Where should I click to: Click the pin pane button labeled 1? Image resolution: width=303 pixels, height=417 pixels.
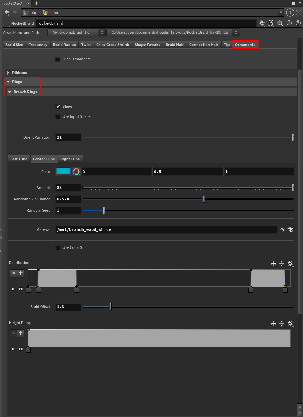coord(290,12)
